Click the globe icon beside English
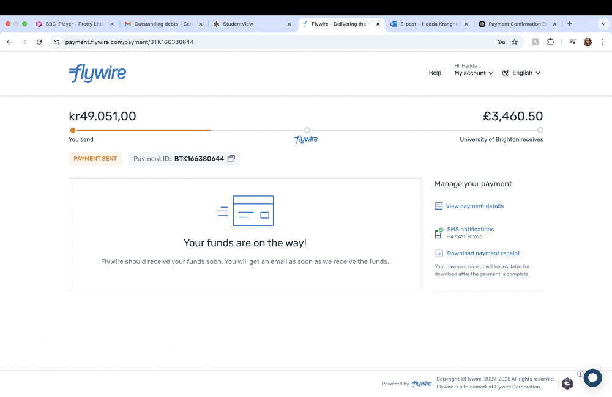 [506, 73]
